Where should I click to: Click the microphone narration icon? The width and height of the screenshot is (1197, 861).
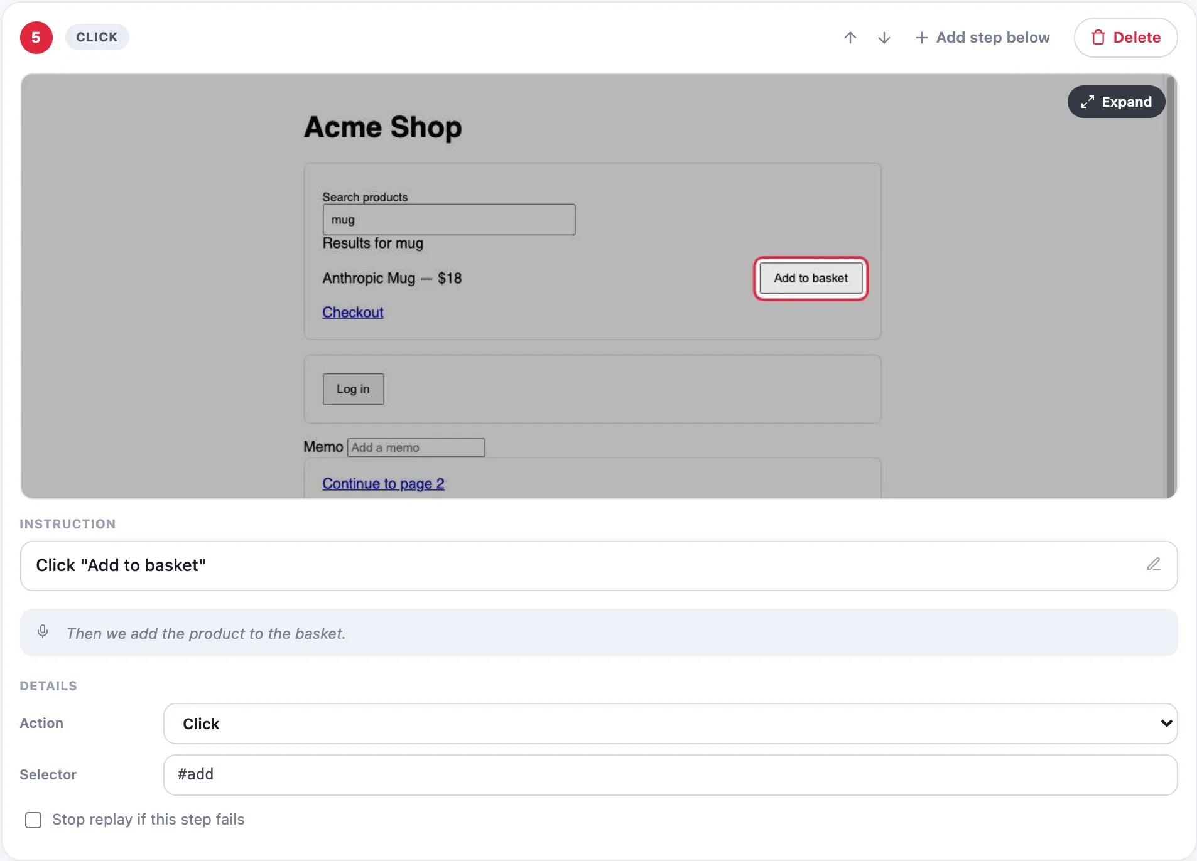click(x=43, y=631)
